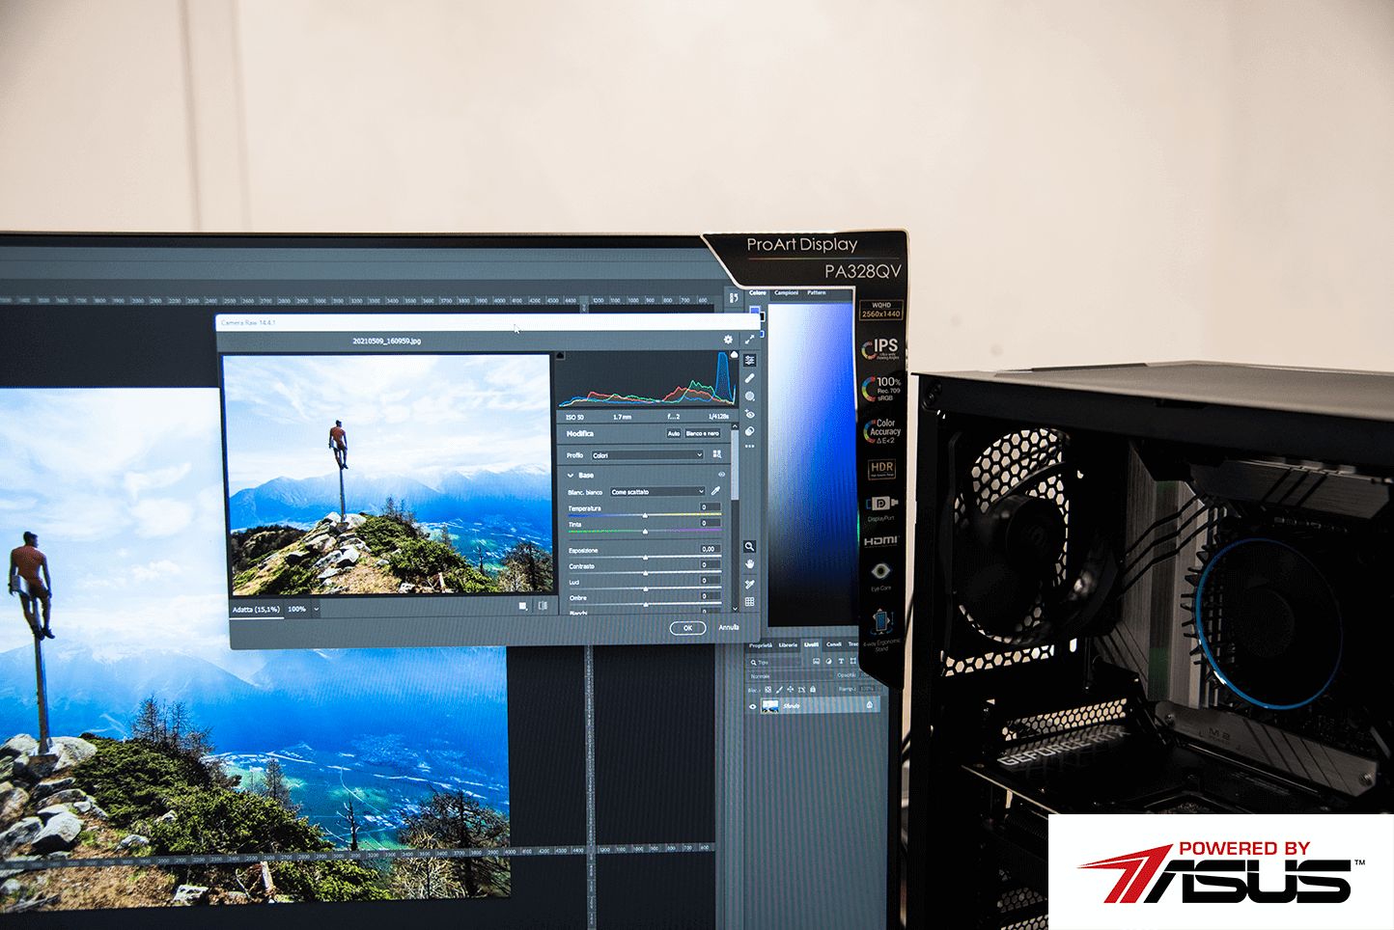Open Camera Raw settings gear
The image size is (1394, 930).
pyautogui.click(x=728, y=340)
